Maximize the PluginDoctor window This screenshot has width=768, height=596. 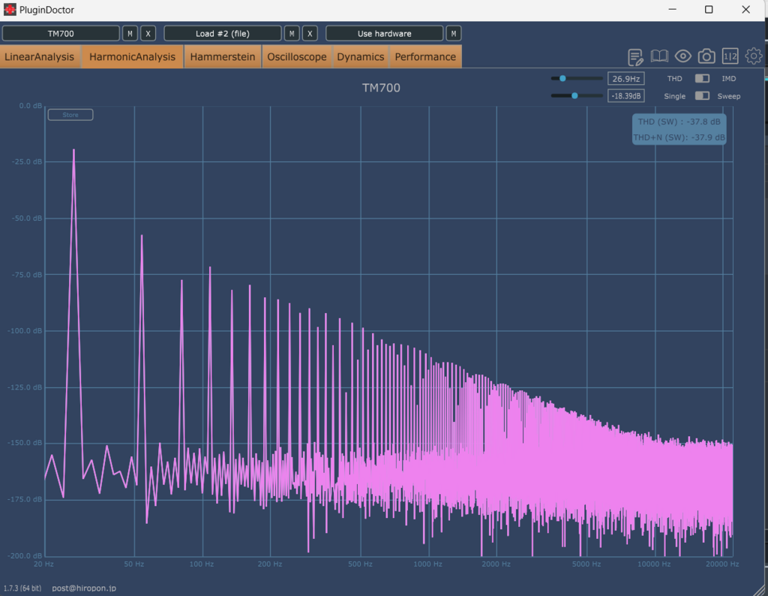709,9
